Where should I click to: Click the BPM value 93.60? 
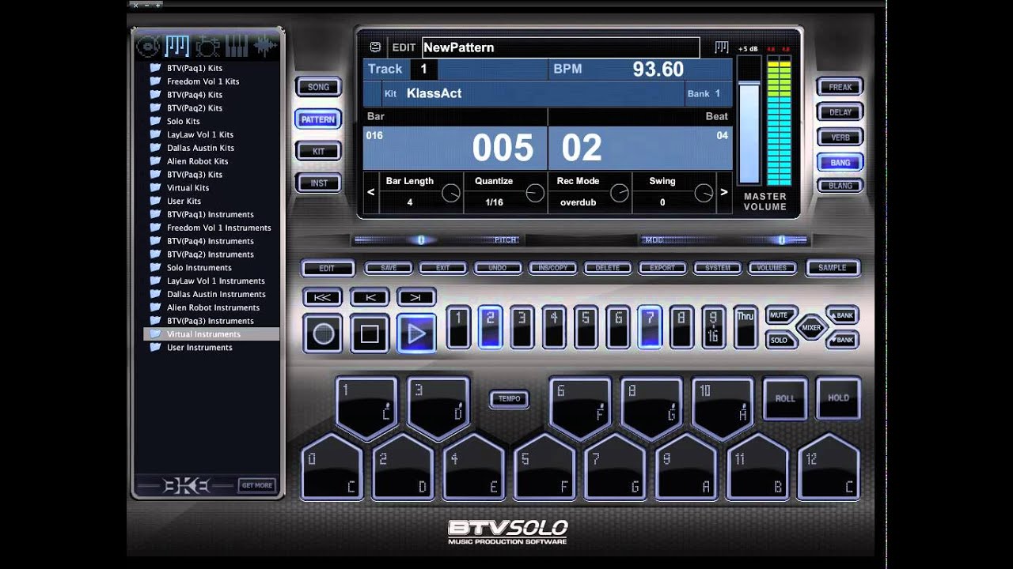[658, 69]
